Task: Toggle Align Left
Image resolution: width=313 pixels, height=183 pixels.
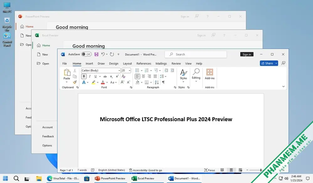Action: point(137,77)
